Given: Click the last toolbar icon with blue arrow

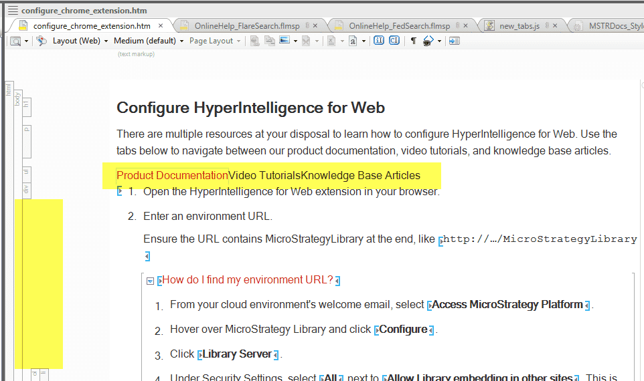Looking at the screenshot, I should pos(455,41).
